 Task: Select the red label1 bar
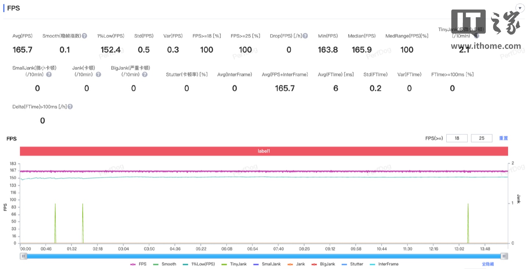pyautogui.click(x=264, y=151)
